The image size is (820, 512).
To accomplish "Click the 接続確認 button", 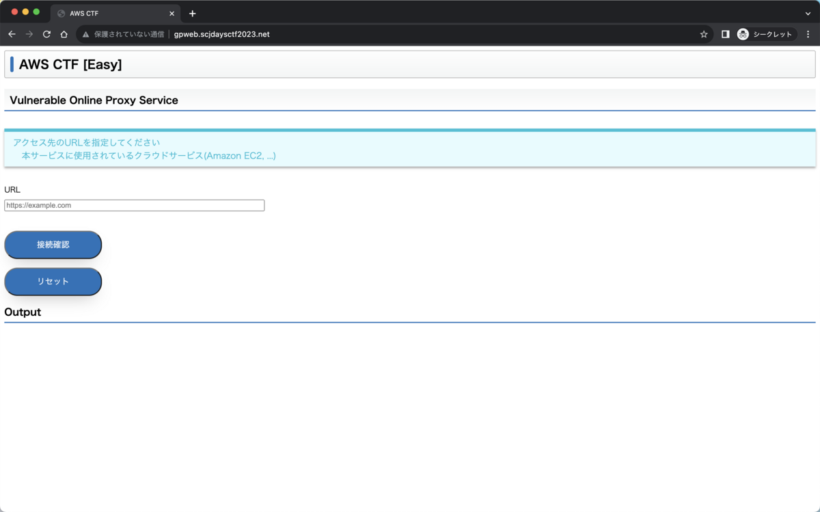I will [x=53, y=245].
